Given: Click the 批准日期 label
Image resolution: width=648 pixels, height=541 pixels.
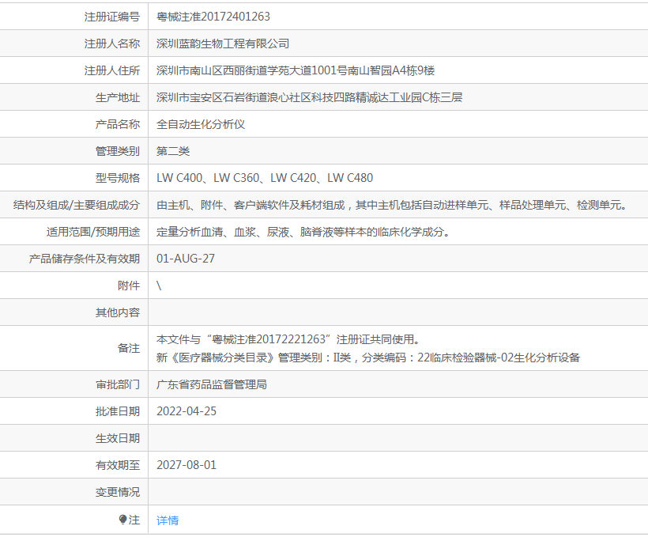Looking at the screenshot, I should pyautogui.click(x=118, y=411).
